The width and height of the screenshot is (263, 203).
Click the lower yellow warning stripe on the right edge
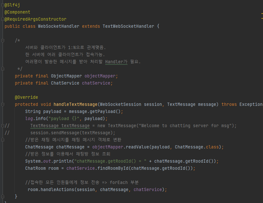(x=262, y=18)
